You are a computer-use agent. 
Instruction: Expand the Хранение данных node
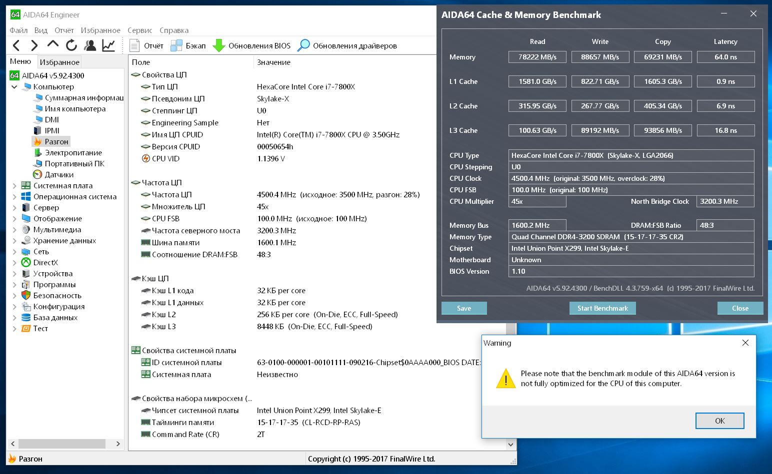click(x=14, y=241)
